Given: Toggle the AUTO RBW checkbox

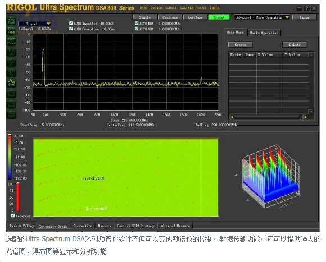Looking at the screenshot, I should coord(137,23).
